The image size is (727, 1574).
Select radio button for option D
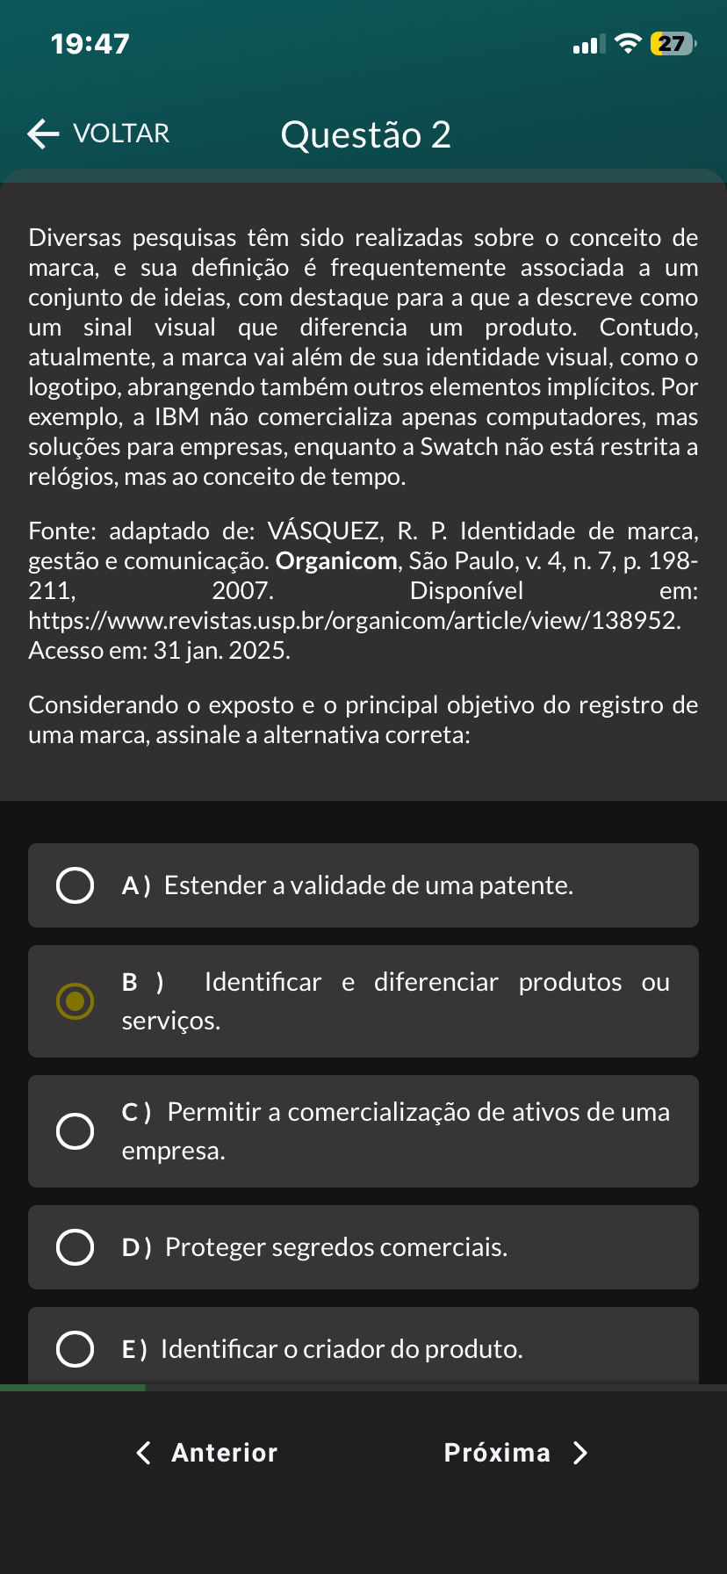pyautogui.click(x=76, y=1247)
